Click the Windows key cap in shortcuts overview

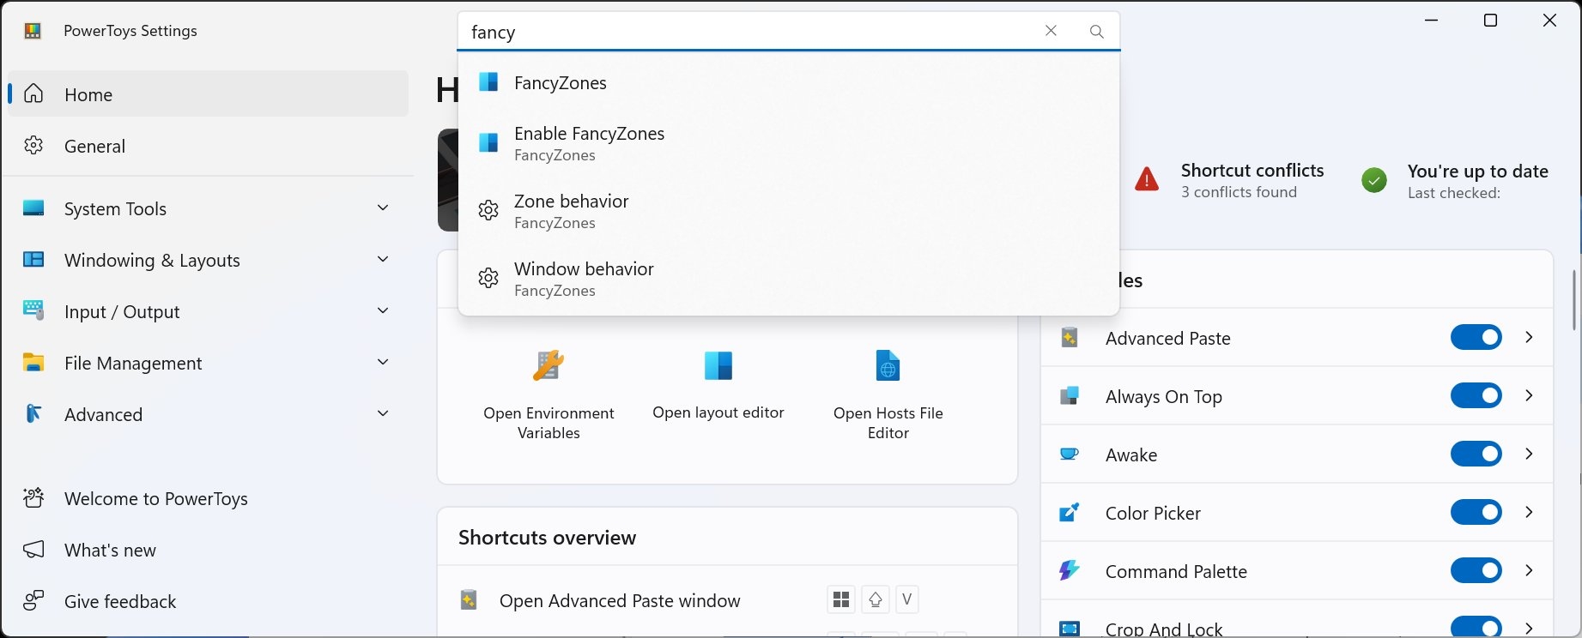(841, 599)
